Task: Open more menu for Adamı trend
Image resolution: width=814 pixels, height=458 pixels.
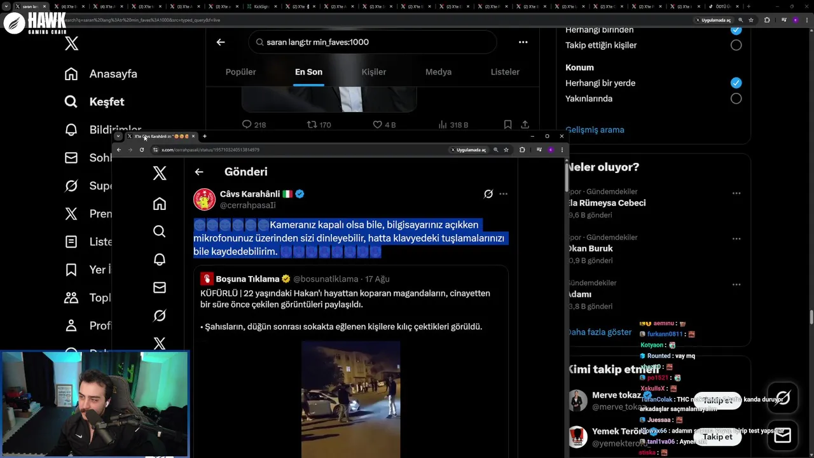Action: click(x=736, y=285)
